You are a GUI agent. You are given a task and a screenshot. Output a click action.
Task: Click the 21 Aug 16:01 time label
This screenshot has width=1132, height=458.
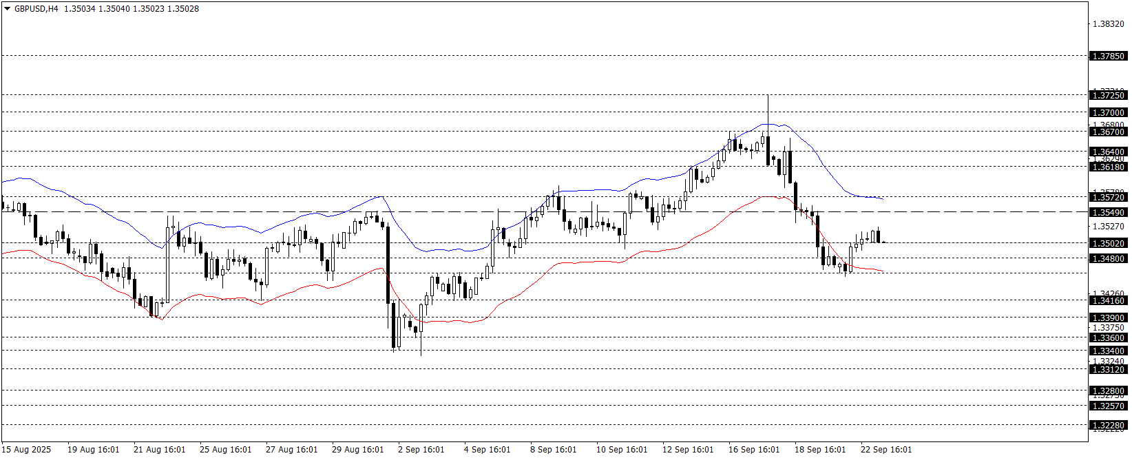pyautogui.click(x=159, y=450)
